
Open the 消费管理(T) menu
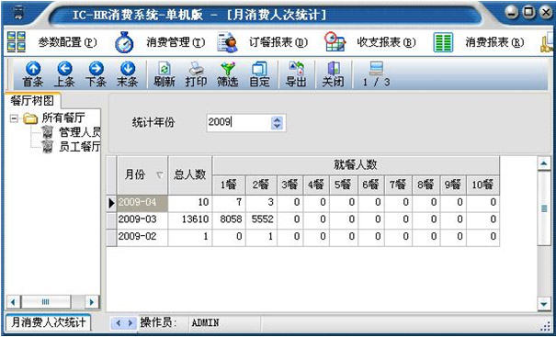pyautogui.click(x=176, y=43)
